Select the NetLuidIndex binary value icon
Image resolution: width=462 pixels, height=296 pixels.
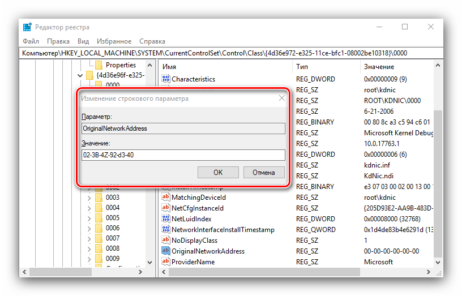point(166,219)
